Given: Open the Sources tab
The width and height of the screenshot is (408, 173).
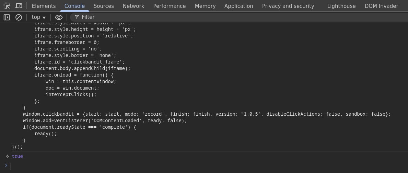Looking at the screenshot, I should pos(104,6).
